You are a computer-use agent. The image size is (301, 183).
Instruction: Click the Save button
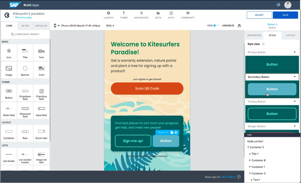[285, 15]
